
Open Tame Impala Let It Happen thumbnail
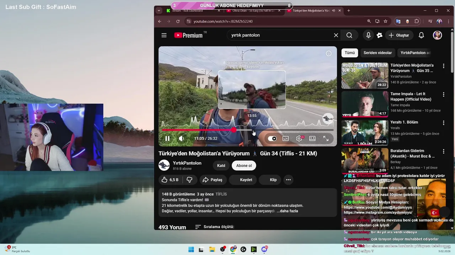pos(365,104)
